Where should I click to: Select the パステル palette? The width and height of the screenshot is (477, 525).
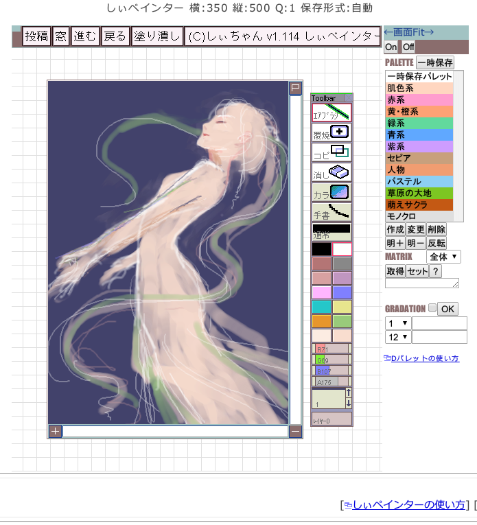point(419,181)
